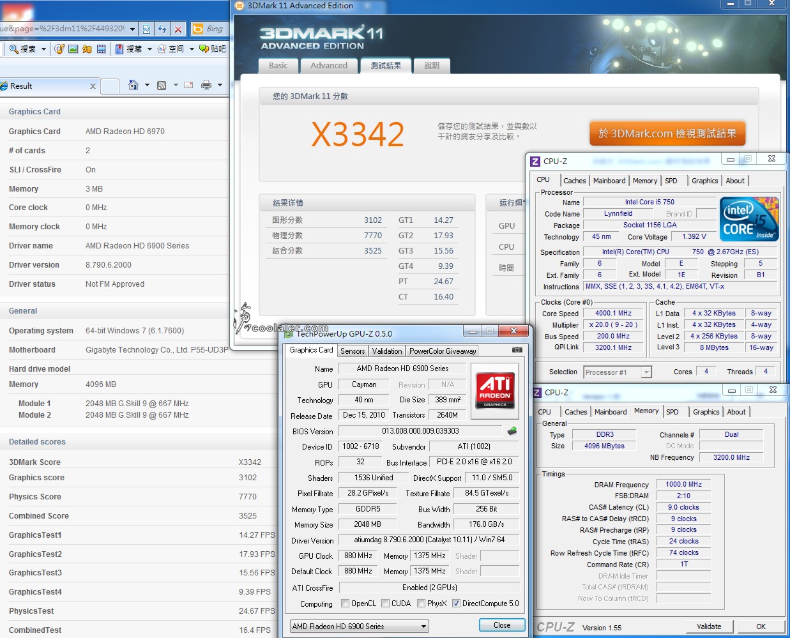Click the Bing search box icon
The width and height of the screenshot is (790, 638).
tap(198, 29)
